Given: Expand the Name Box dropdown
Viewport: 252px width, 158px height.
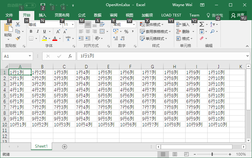Looking at the screenshot, I should [x=30, y=56].
